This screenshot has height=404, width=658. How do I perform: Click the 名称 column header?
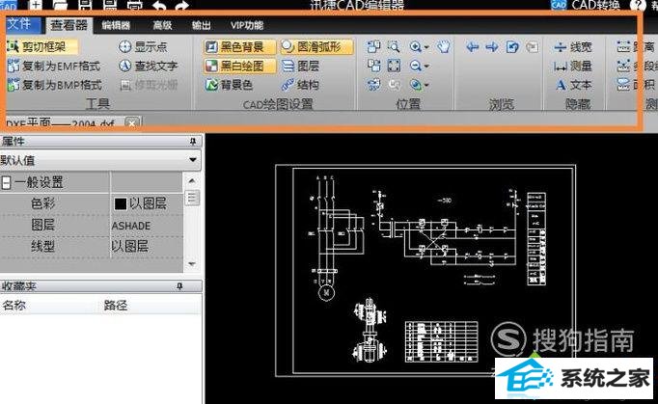[14, 305]
